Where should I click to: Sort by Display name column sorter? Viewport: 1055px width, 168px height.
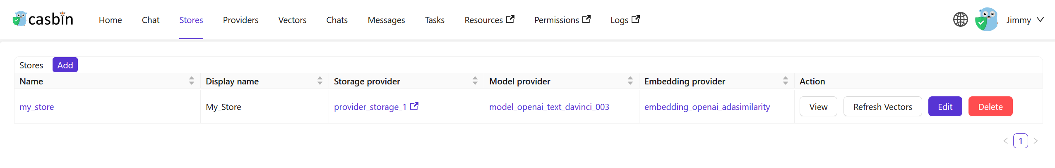320,81
